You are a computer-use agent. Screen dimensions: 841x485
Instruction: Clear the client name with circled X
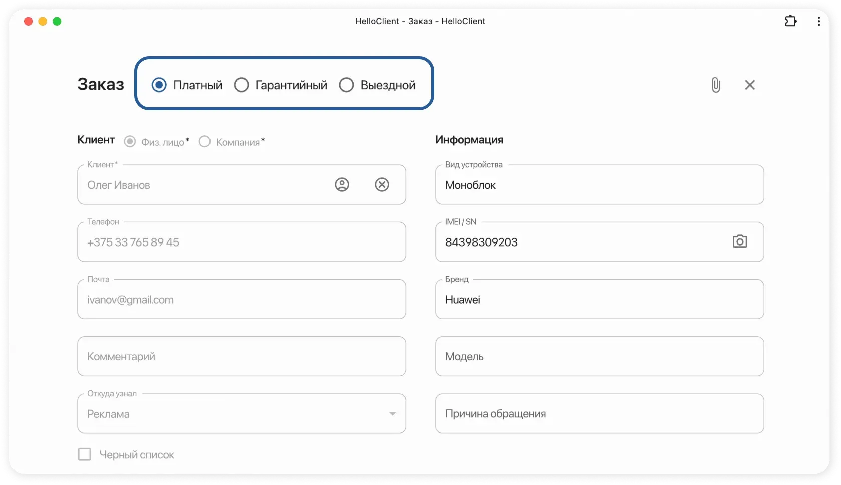point(382,185)
